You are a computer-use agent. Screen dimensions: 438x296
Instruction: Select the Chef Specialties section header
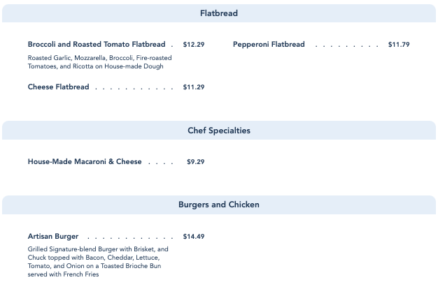pos(218,131)
